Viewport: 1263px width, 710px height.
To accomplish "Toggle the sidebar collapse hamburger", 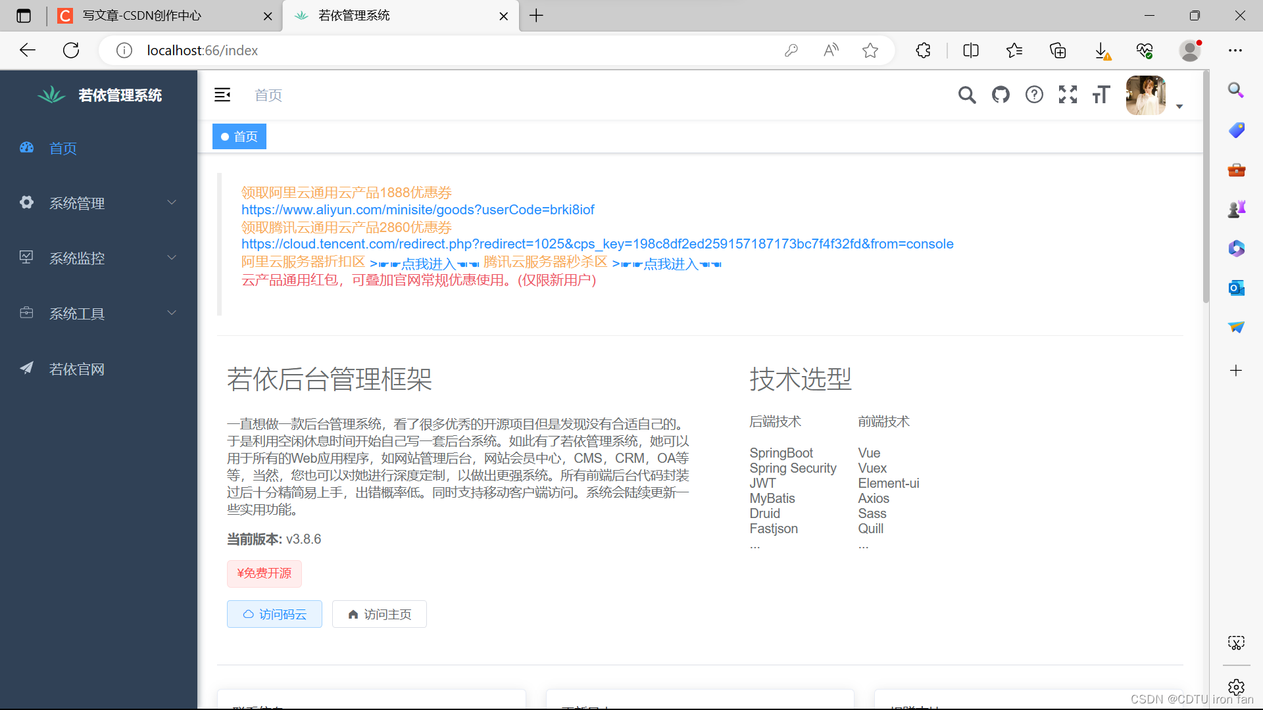I will (222, 95).
